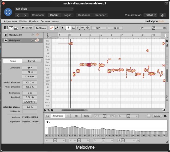This screenshot has height=152, width=170.
Task: Open the harmonics display gear dropdown
Action: 48,122
